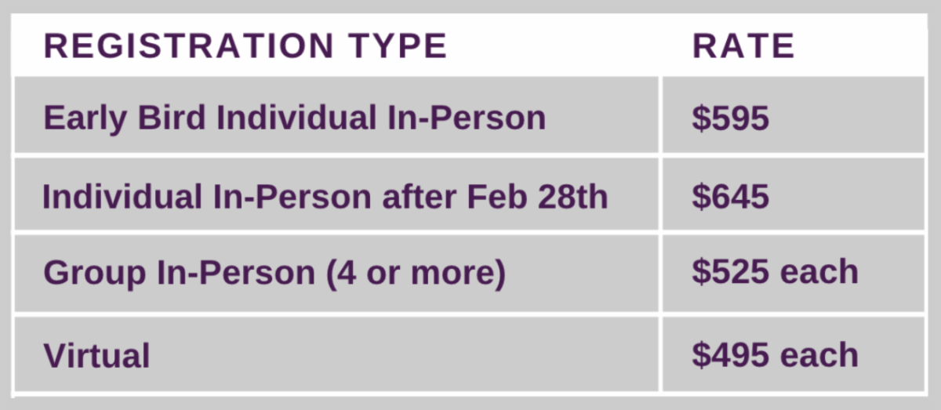Click the $595 rate value
The image size is (941, 410).
click(x=730, y=118)
